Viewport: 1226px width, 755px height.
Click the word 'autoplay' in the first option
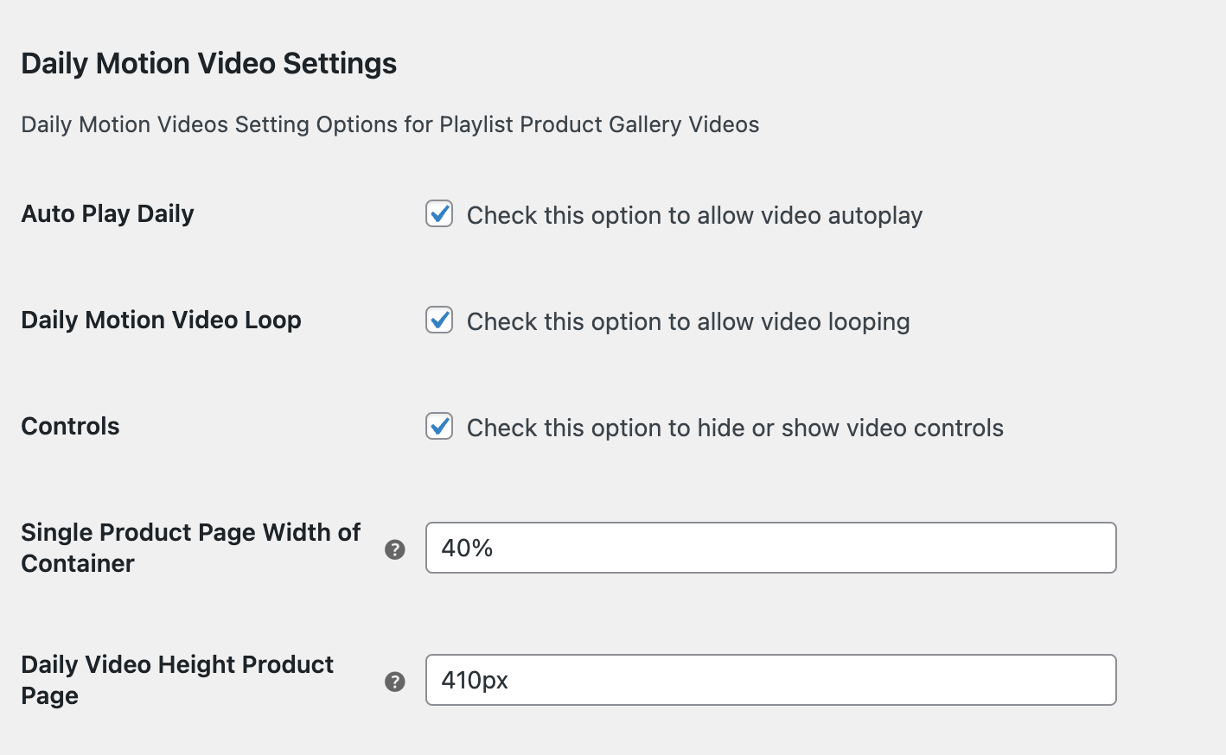pos(874,215)
